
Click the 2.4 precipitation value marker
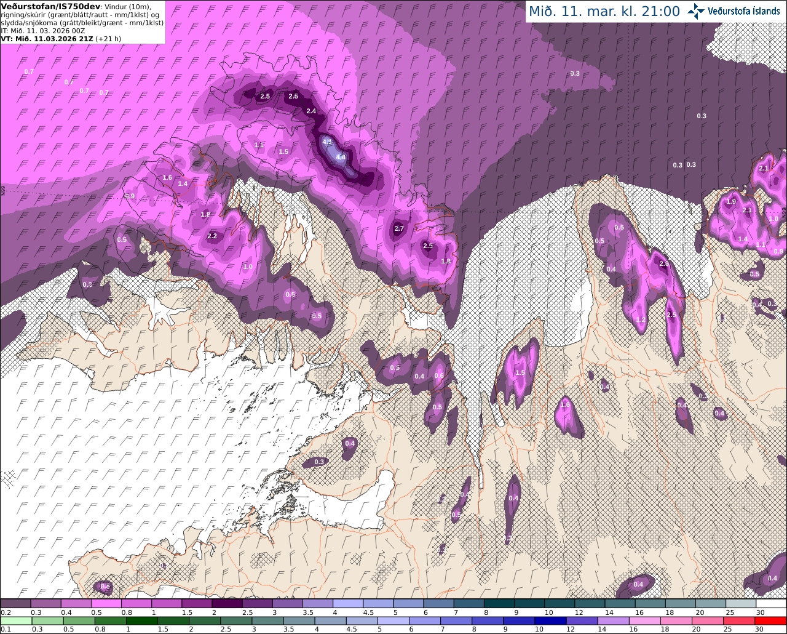[311, 111]
